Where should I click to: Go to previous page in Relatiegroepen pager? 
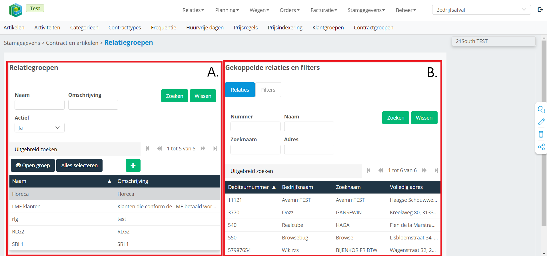(x=159, y=148)
